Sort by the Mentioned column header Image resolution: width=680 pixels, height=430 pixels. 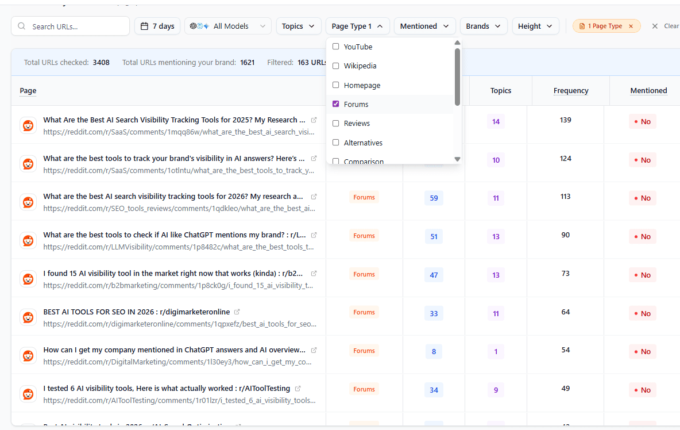click(x=648, y=91)
